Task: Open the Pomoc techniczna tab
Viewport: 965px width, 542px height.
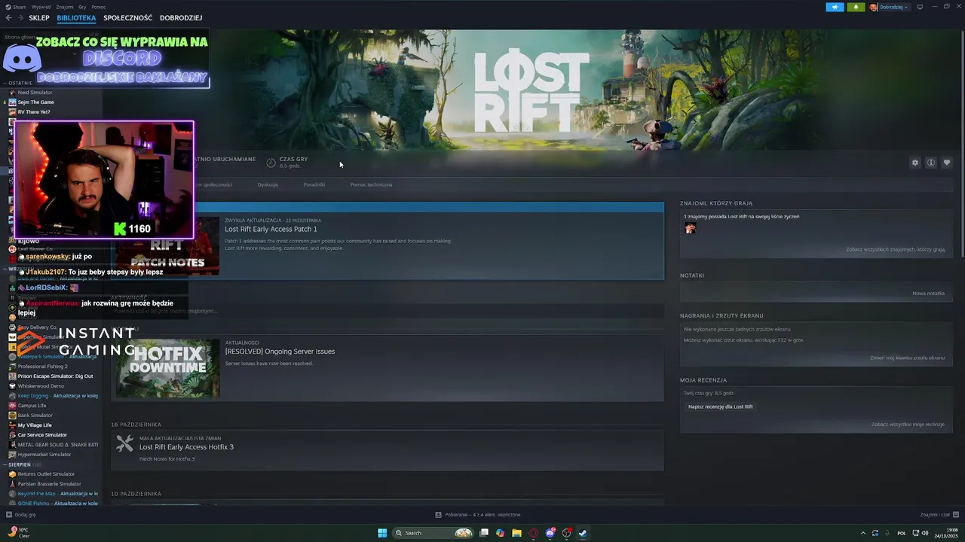Action: point(371,184)
